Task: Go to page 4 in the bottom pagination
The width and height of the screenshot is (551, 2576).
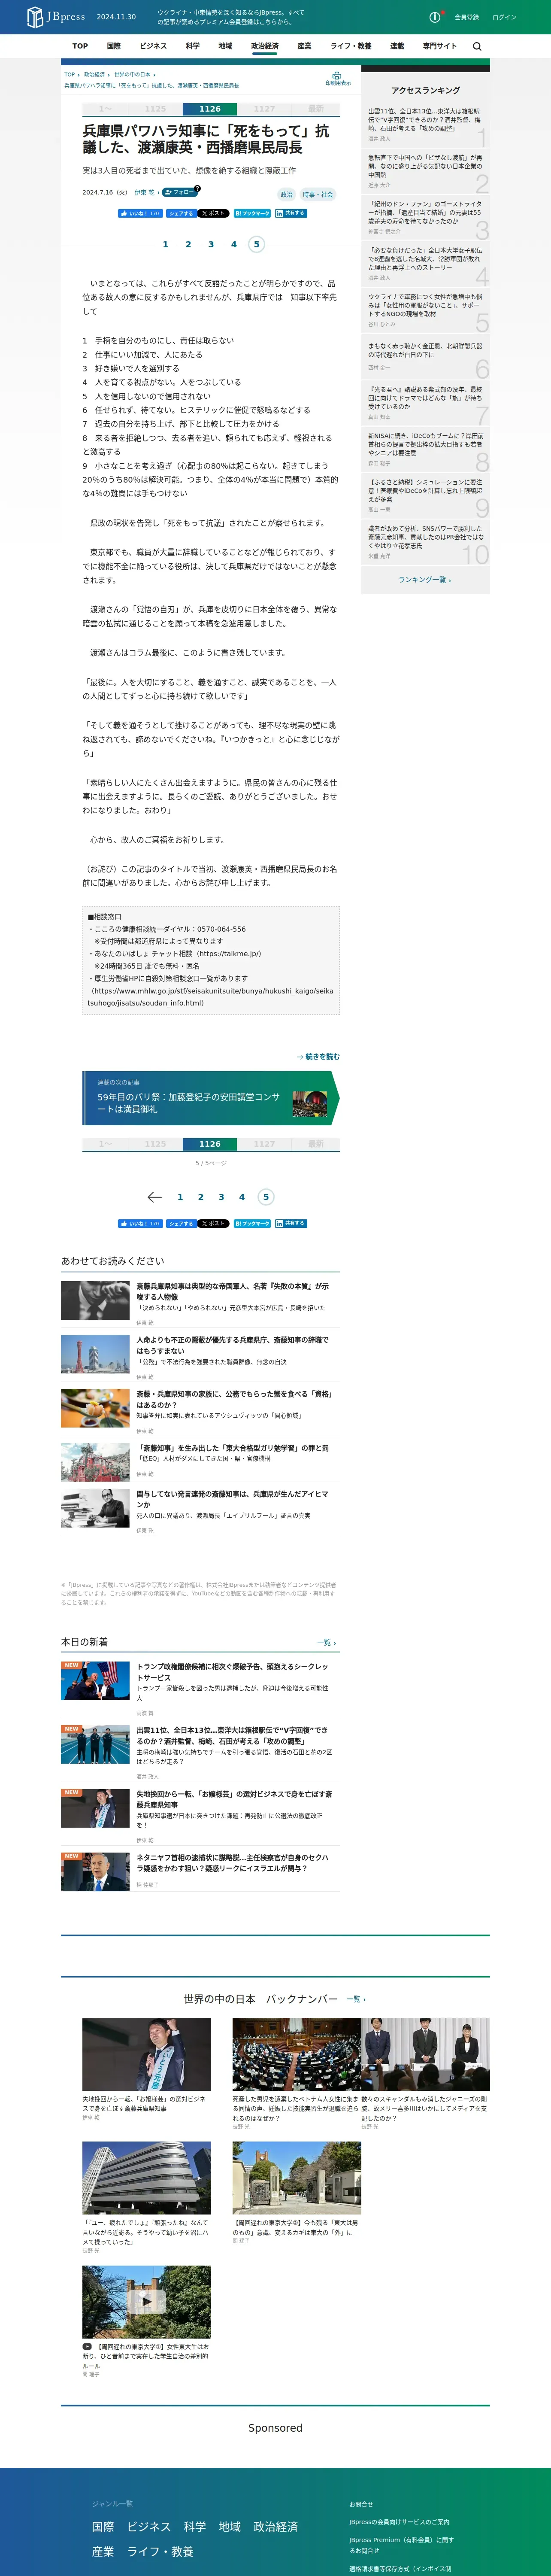Action: click(242, 1197)
